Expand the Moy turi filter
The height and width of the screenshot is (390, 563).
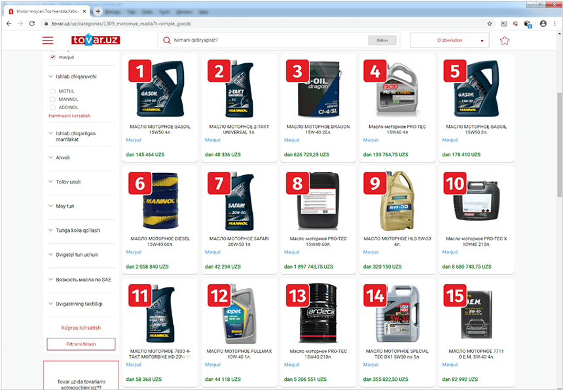[x=62, y=206]
